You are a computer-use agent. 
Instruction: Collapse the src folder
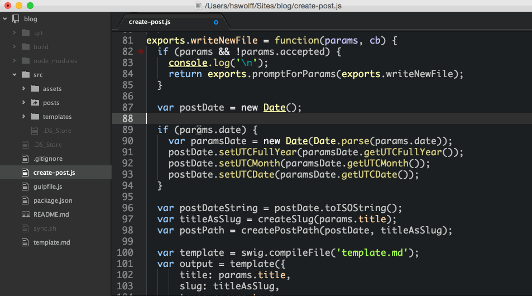(13, 75)
